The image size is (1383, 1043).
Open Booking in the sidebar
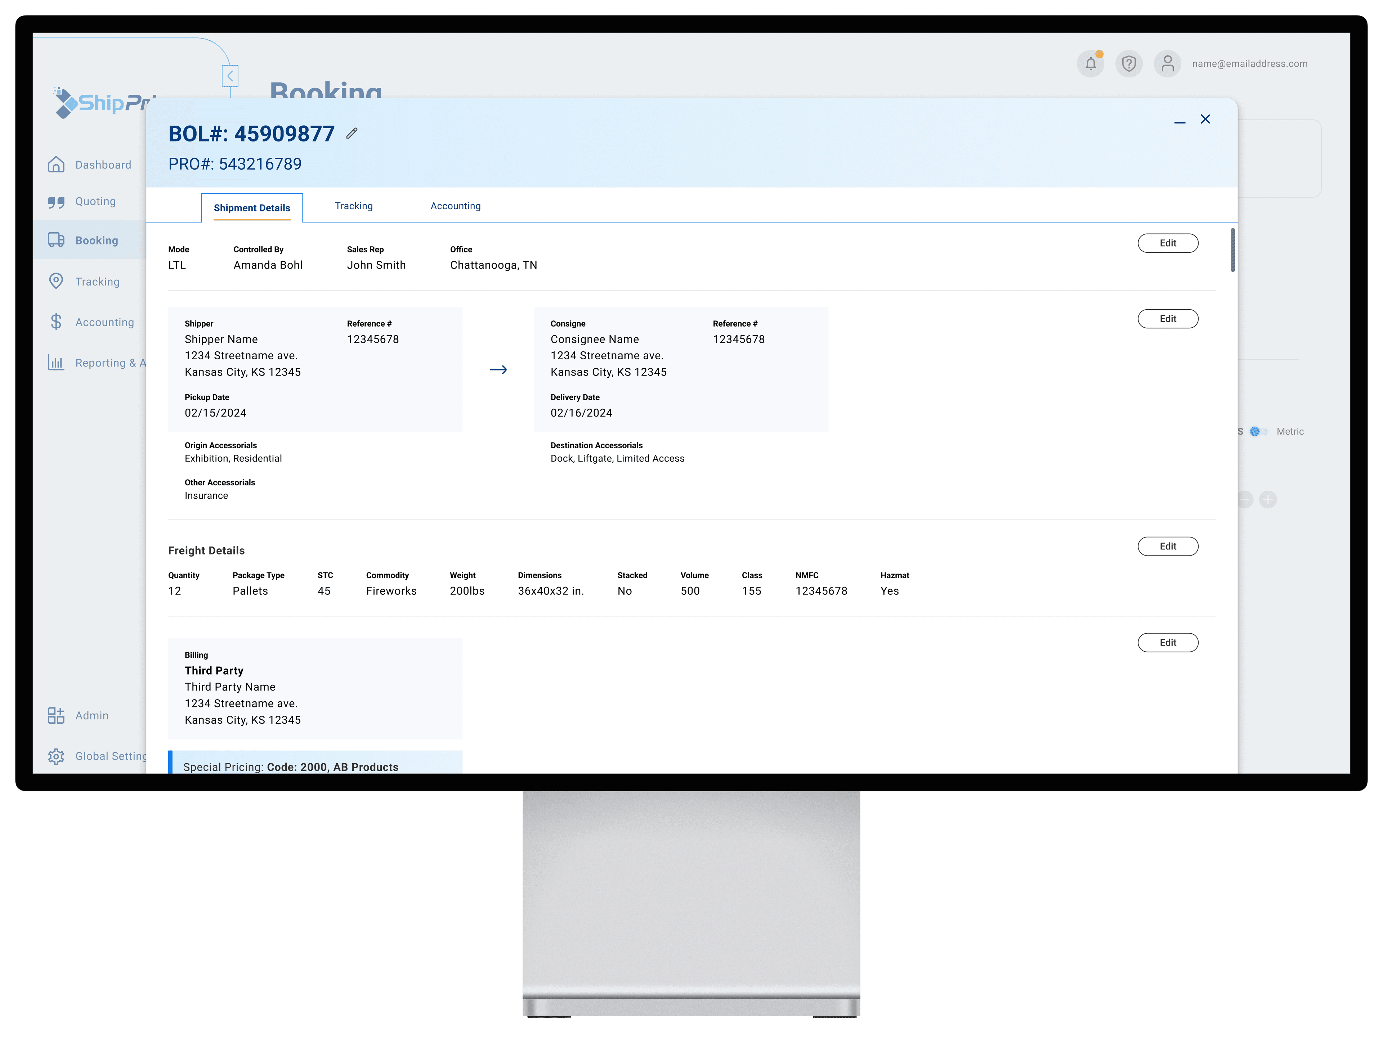pos(96,240)
